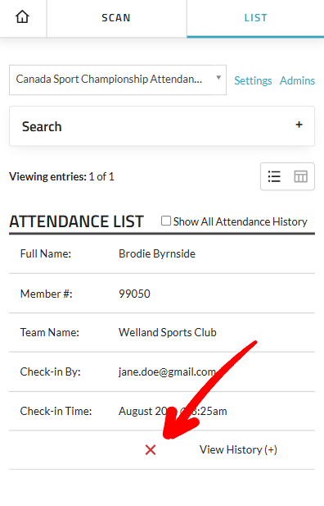Select the LIST tab

pyautogui.click(x=256, y=18)
